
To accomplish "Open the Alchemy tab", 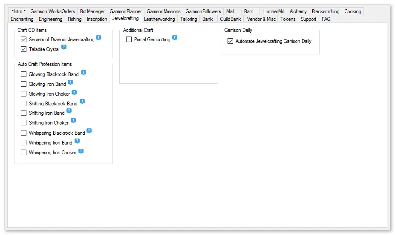I will [x=298, y=11].
